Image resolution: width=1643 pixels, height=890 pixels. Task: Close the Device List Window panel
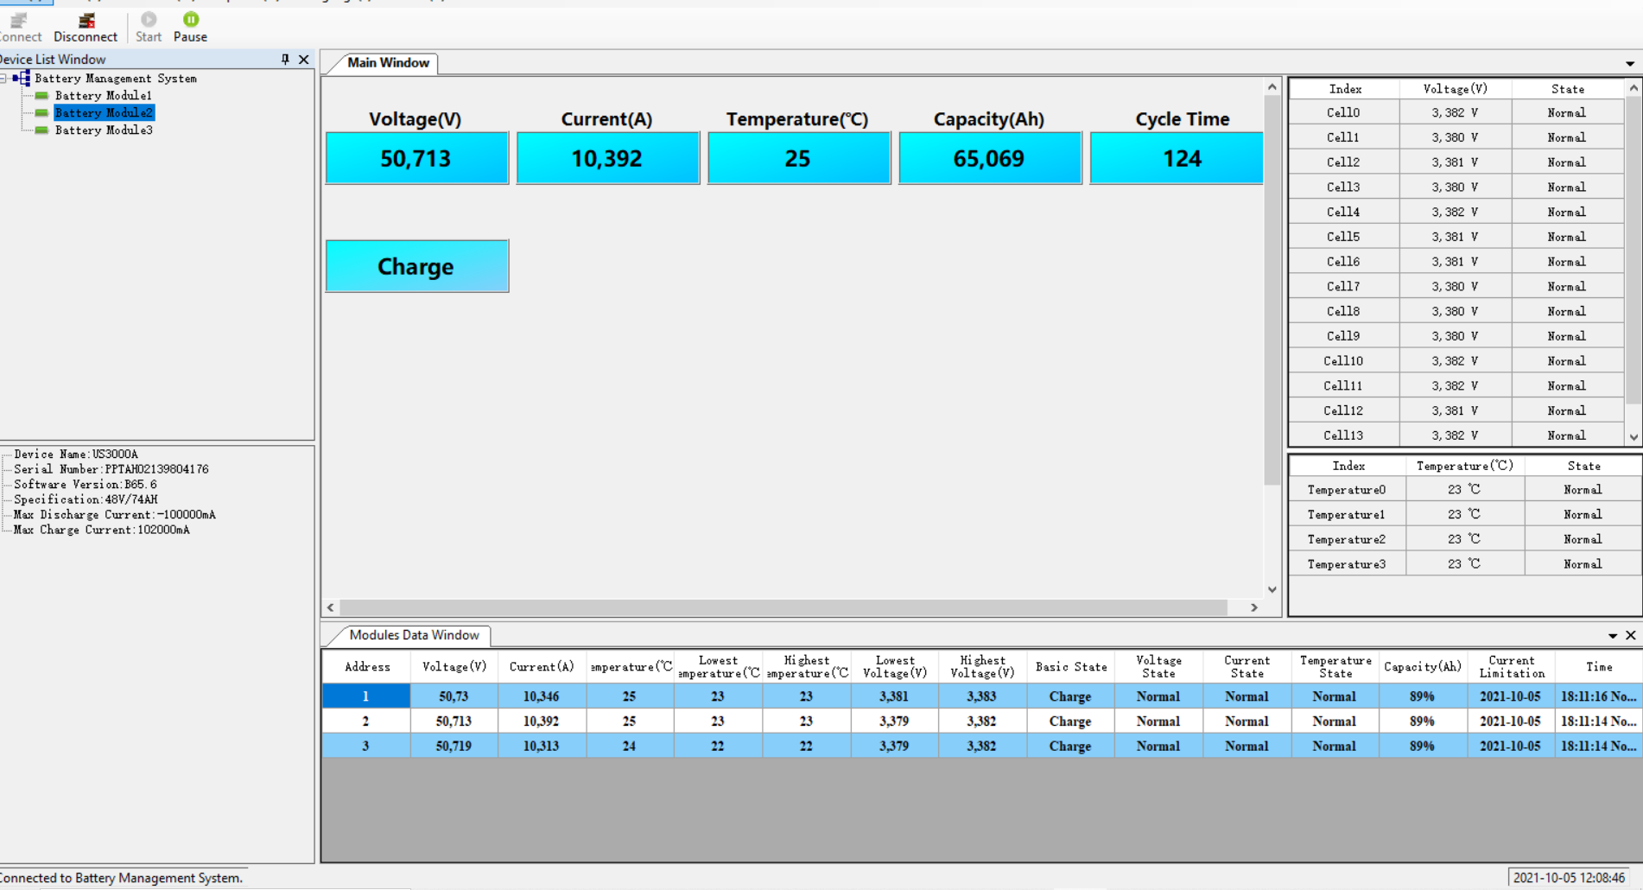pos(304,59)
